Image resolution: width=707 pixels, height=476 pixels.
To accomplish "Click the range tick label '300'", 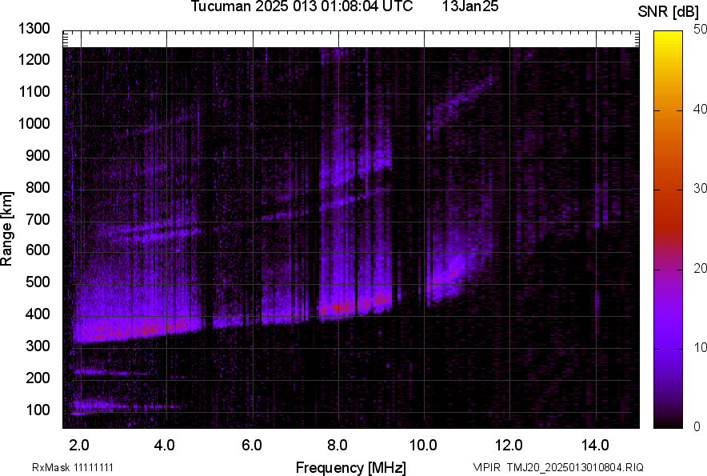I will pyautogui.click(x=38, y=346).
